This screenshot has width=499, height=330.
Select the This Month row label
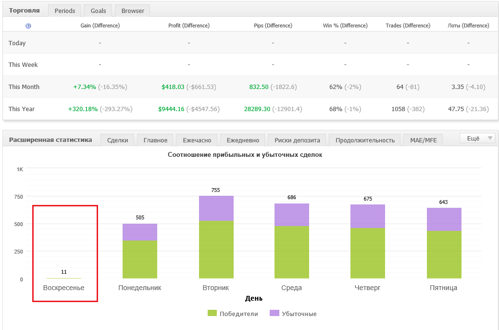coord(24,87)
